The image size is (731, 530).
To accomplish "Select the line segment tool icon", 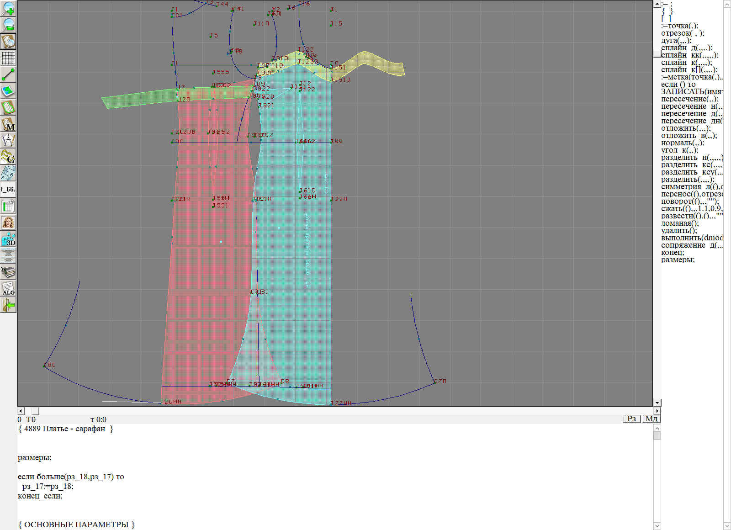I will (x=8, y=74).
